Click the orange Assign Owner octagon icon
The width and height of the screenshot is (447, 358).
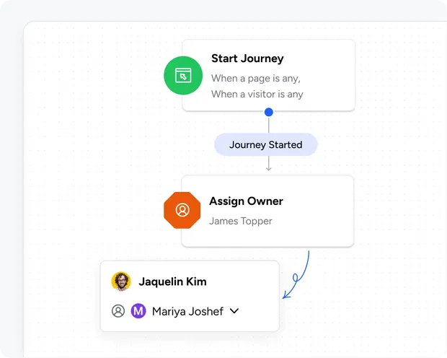tap(182, 210)
